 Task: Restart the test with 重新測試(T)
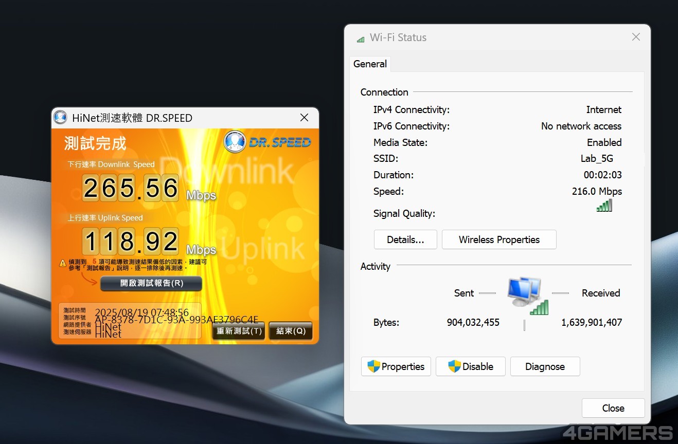tap(239, 331)
